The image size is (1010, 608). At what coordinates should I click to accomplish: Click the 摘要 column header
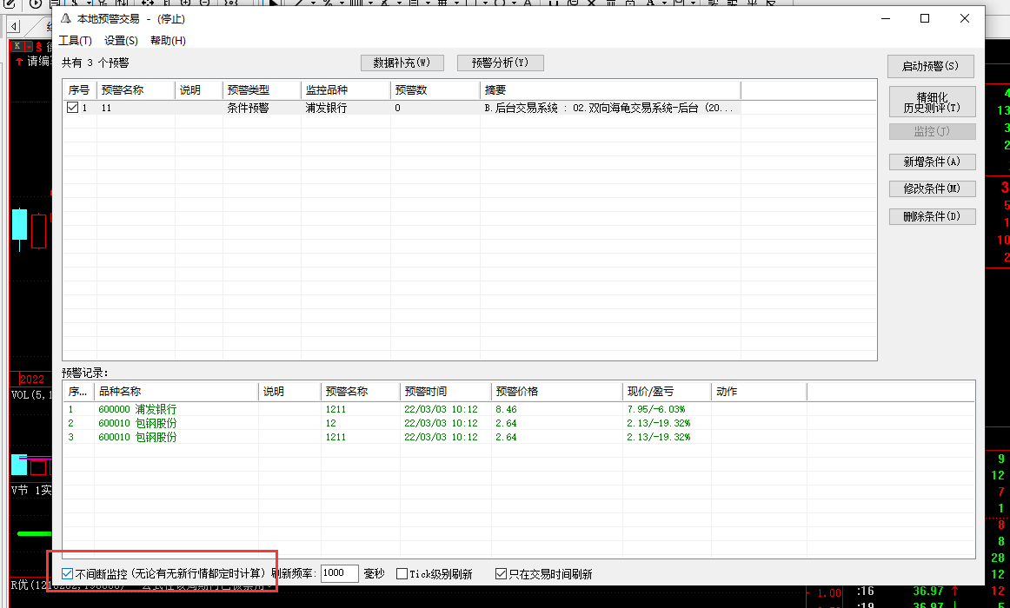[610, 90]
